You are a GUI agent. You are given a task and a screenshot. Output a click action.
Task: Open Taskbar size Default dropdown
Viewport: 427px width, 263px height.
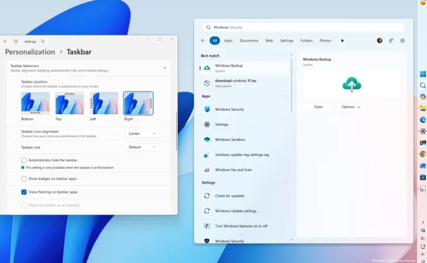click(142, 147)
